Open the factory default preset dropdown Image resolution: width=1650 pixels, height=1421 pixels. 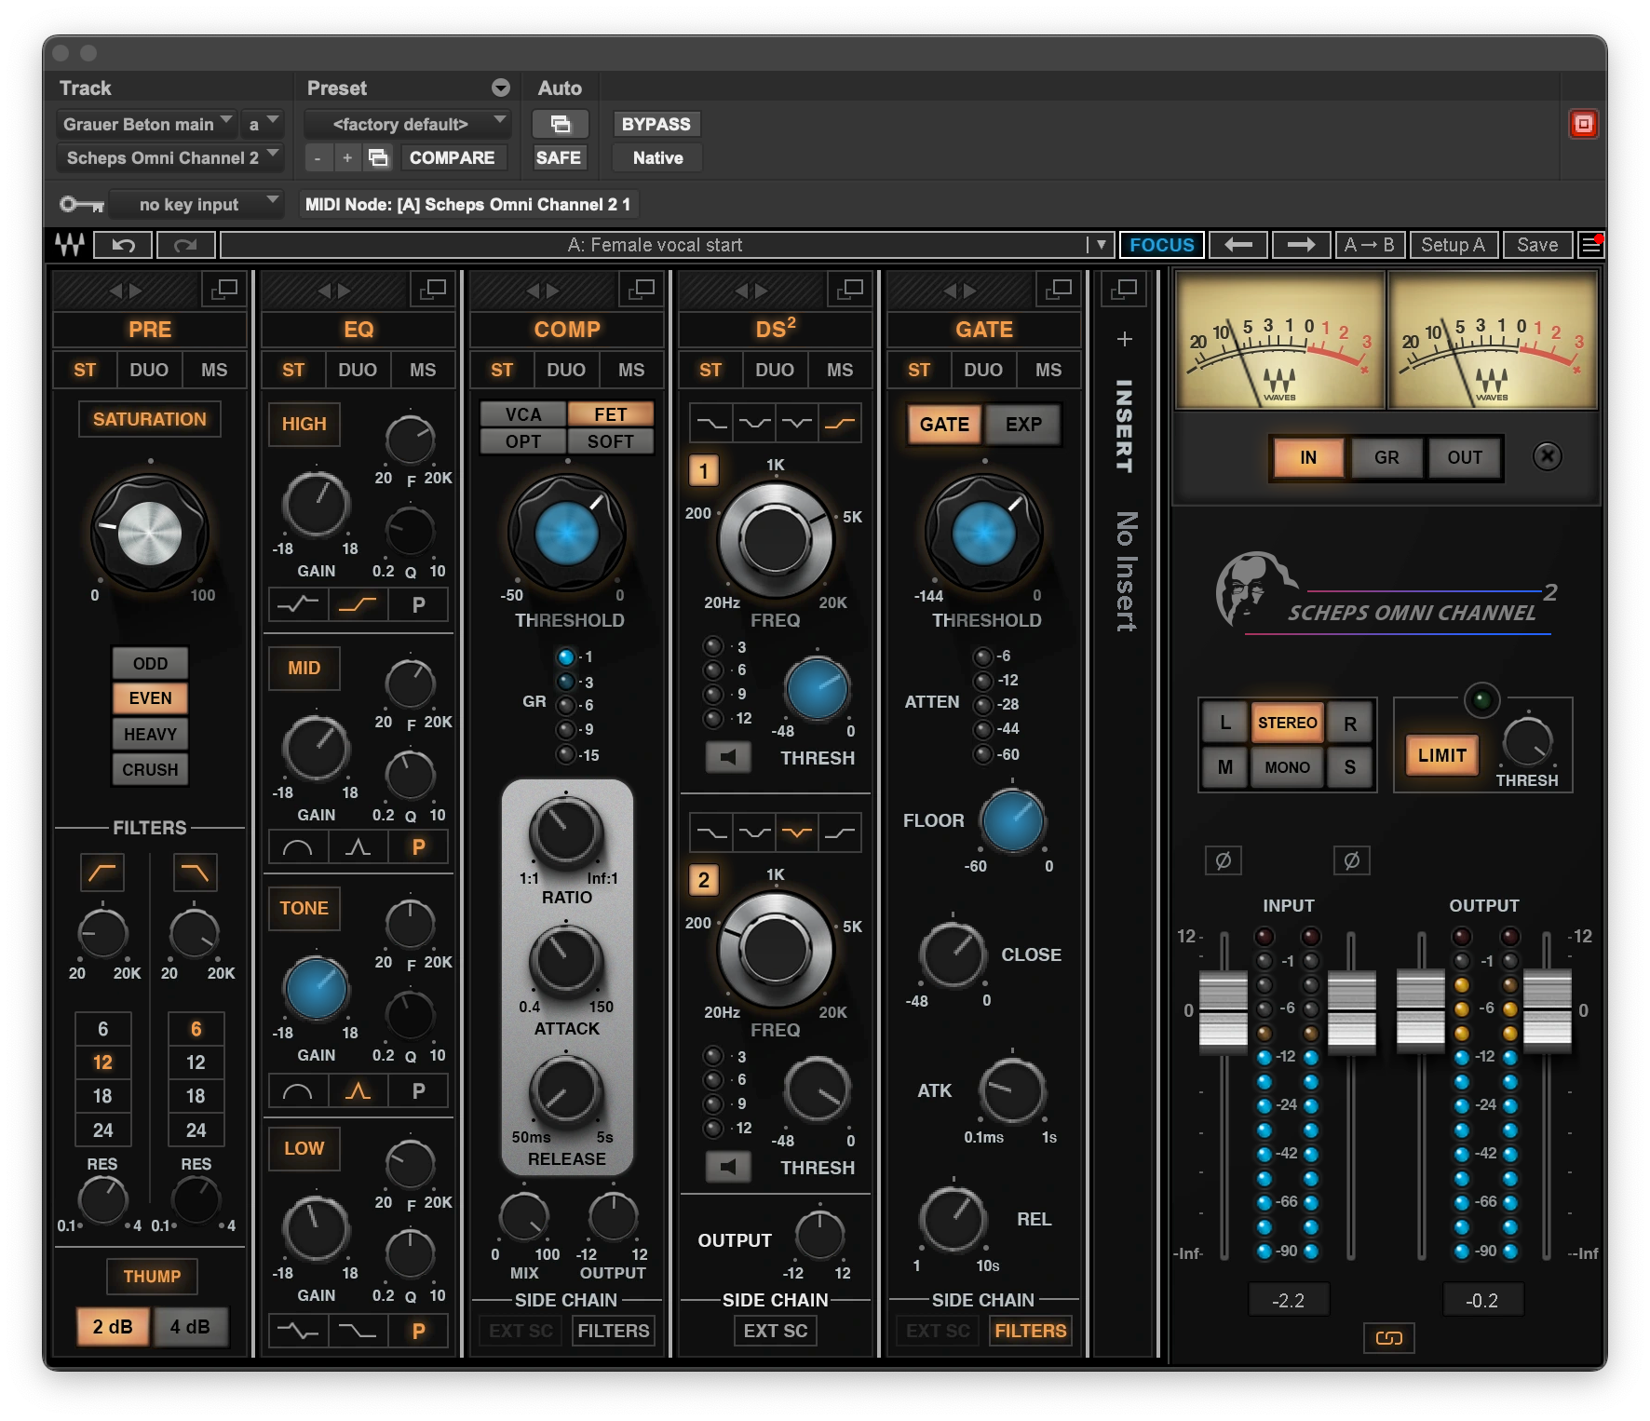[408, 124]
